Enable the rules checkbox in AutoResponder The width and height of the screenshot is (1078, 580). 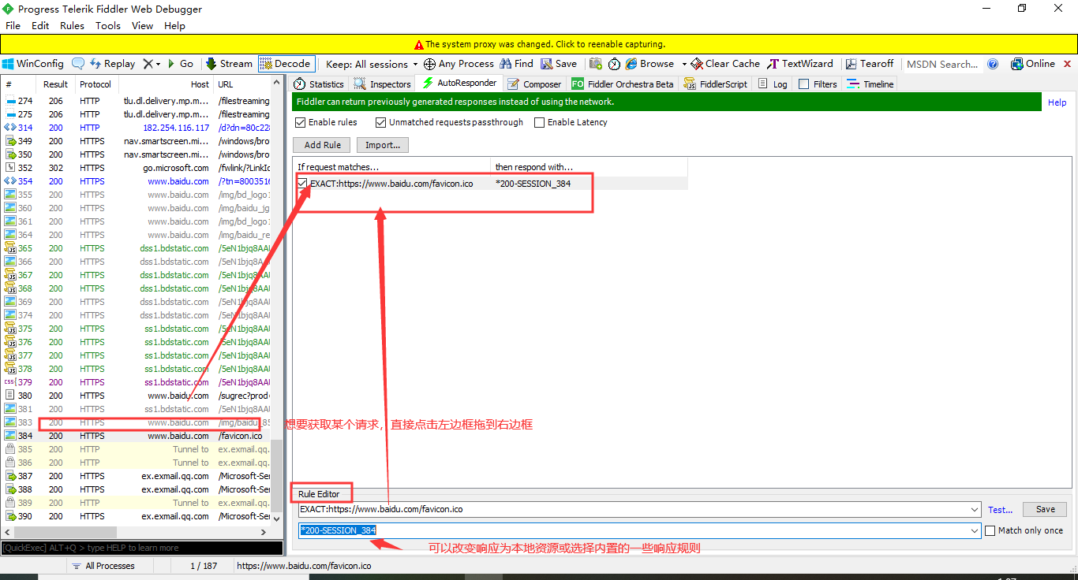300,122
